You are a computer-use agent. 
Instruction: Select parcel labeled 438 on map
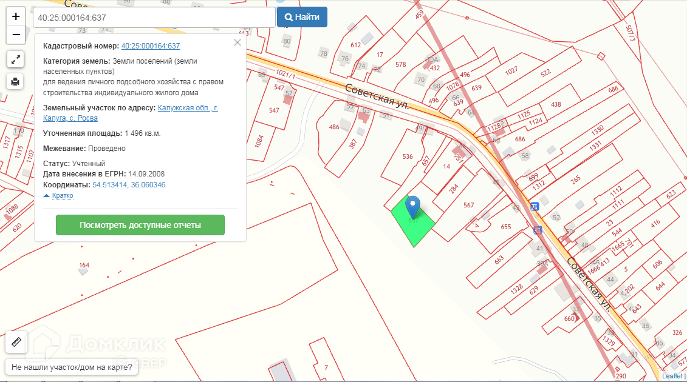(x=556, y=104)
